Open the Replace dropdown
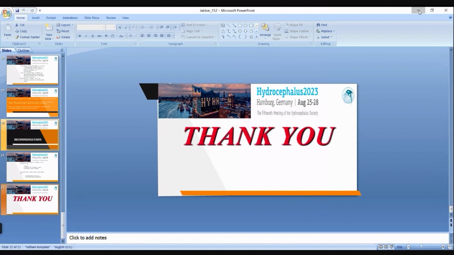The width and height of the screenshot is (454, 255). point(325,31)
